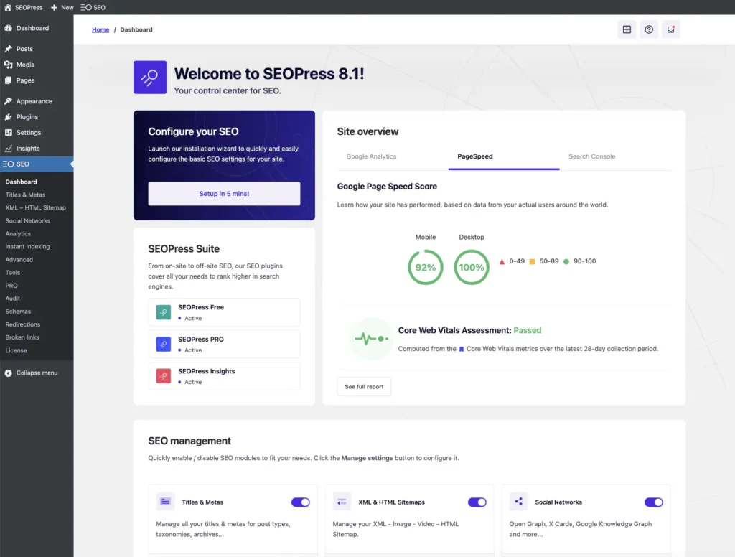Click the Social Networks module icon
Screen dimensions: 735x557
pos(518,502)
